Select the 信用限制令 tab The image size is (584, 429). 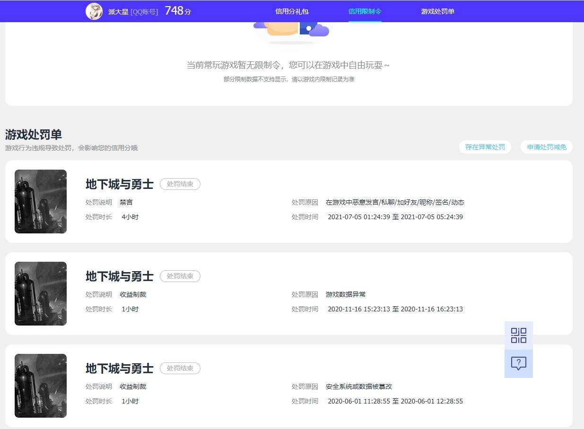(x=365, y=11)
